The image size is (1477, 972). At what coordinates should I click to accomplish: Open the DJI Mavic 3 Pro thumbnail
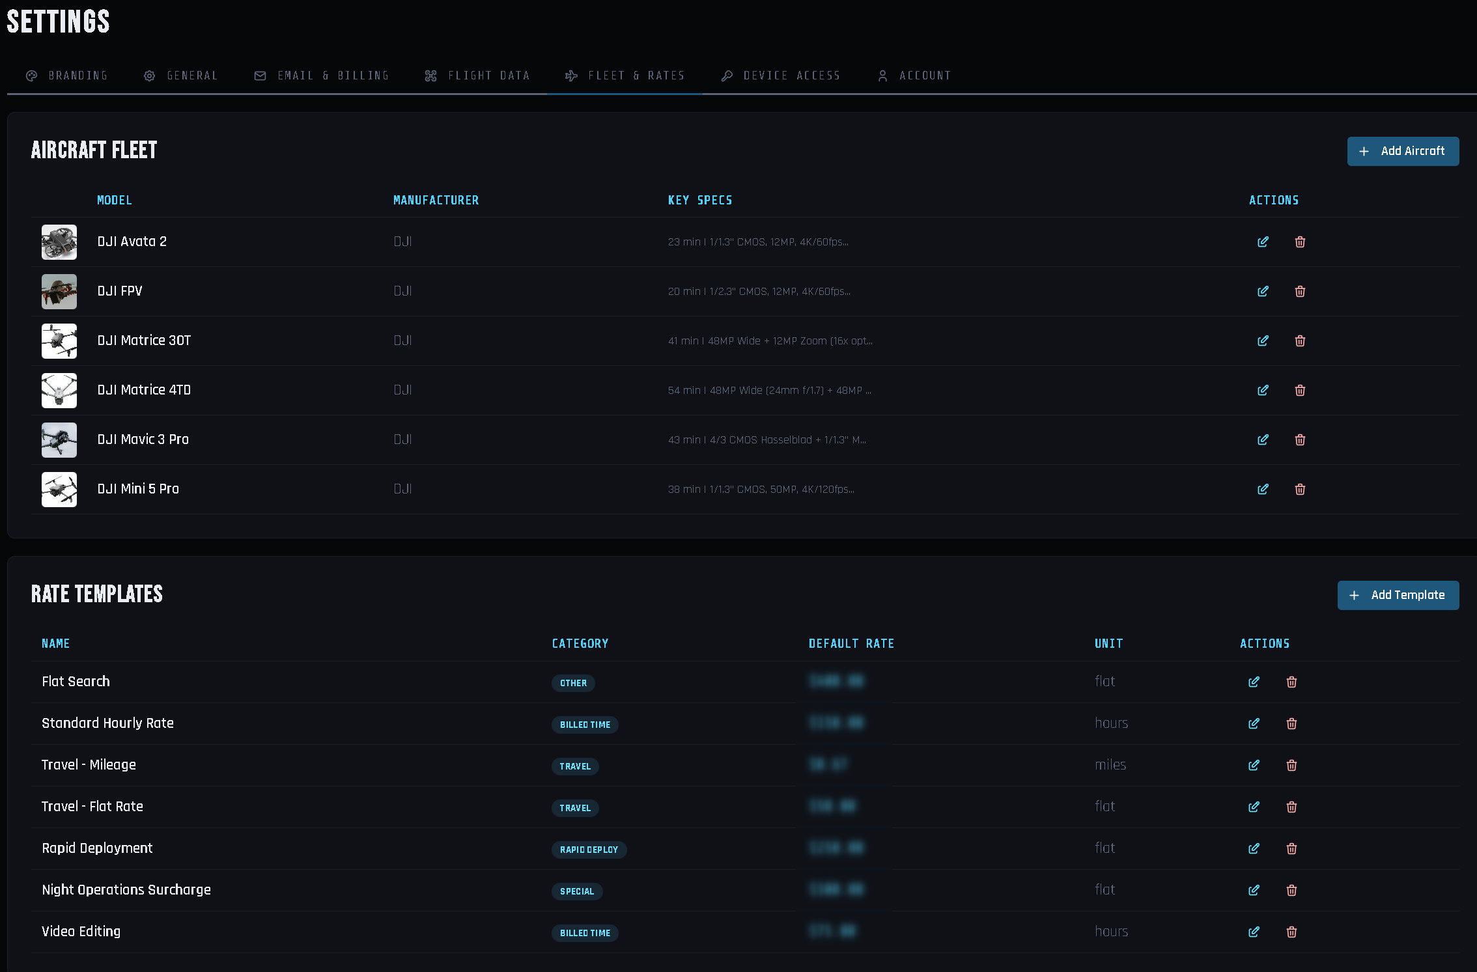[x=59, y=439]
